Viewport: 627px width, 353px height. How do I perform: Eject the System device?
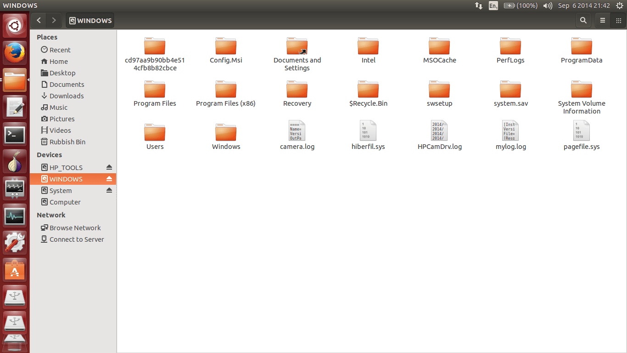(x=109, y=190)
